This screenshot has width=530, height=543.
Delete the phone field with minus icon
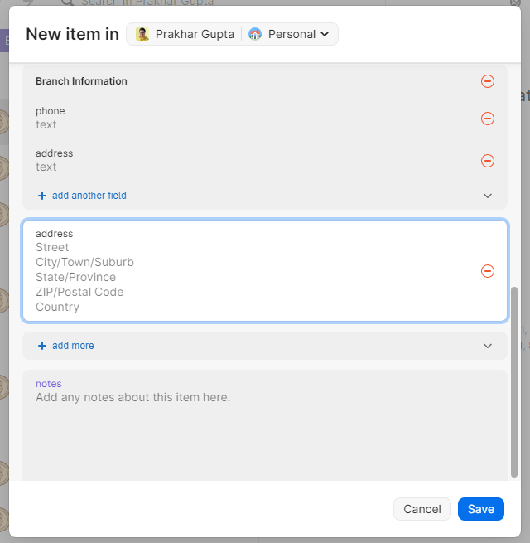point(488,119)
